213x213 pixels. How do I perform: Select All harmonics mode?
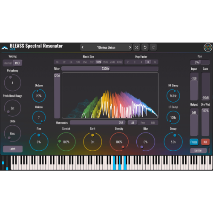132,123
